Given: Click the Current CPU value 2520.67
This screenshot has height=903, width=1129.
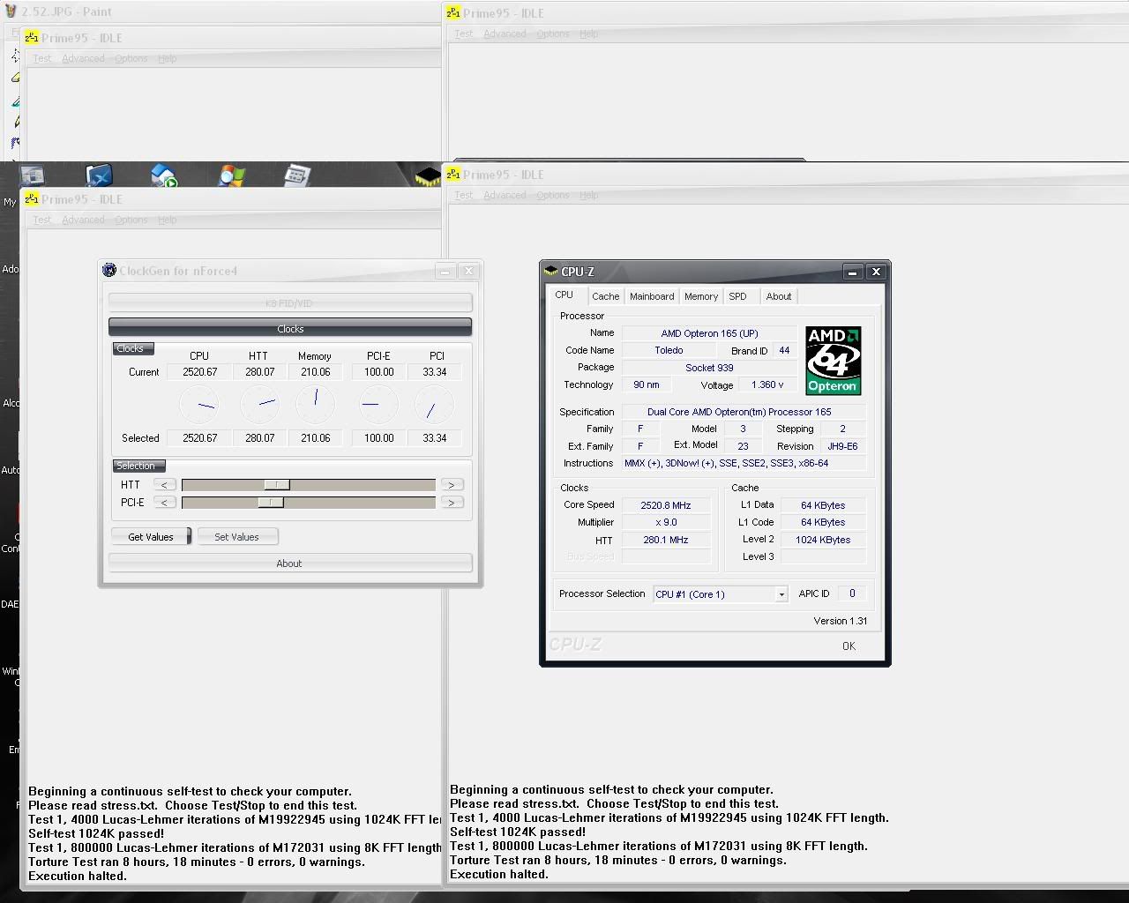Looking at the screenshot, I should [x=200, y=372].
